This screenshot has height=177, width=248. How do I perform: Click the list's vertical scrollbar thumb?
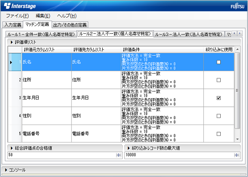click(x=237, y=91)
